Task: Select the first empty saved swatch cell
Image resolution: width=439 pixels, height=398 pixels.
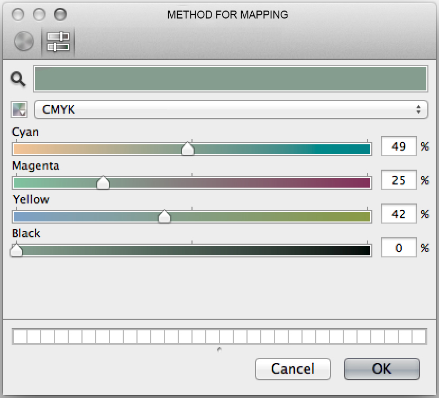Action: 19,337
